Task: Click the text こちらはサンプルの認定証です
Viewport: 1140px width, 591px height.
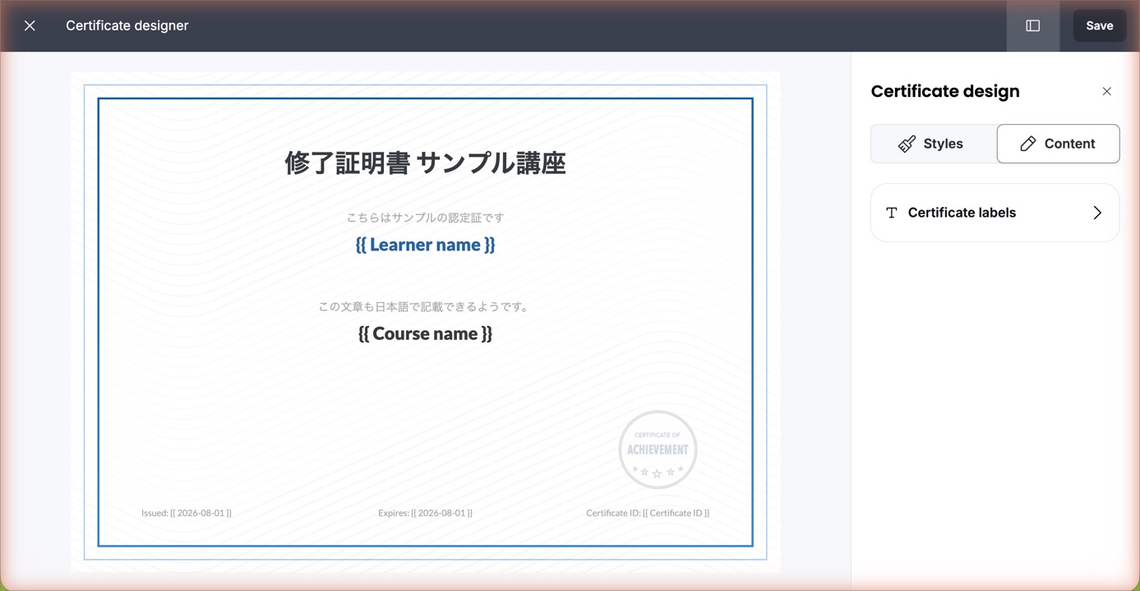Action: coord(425,218)
